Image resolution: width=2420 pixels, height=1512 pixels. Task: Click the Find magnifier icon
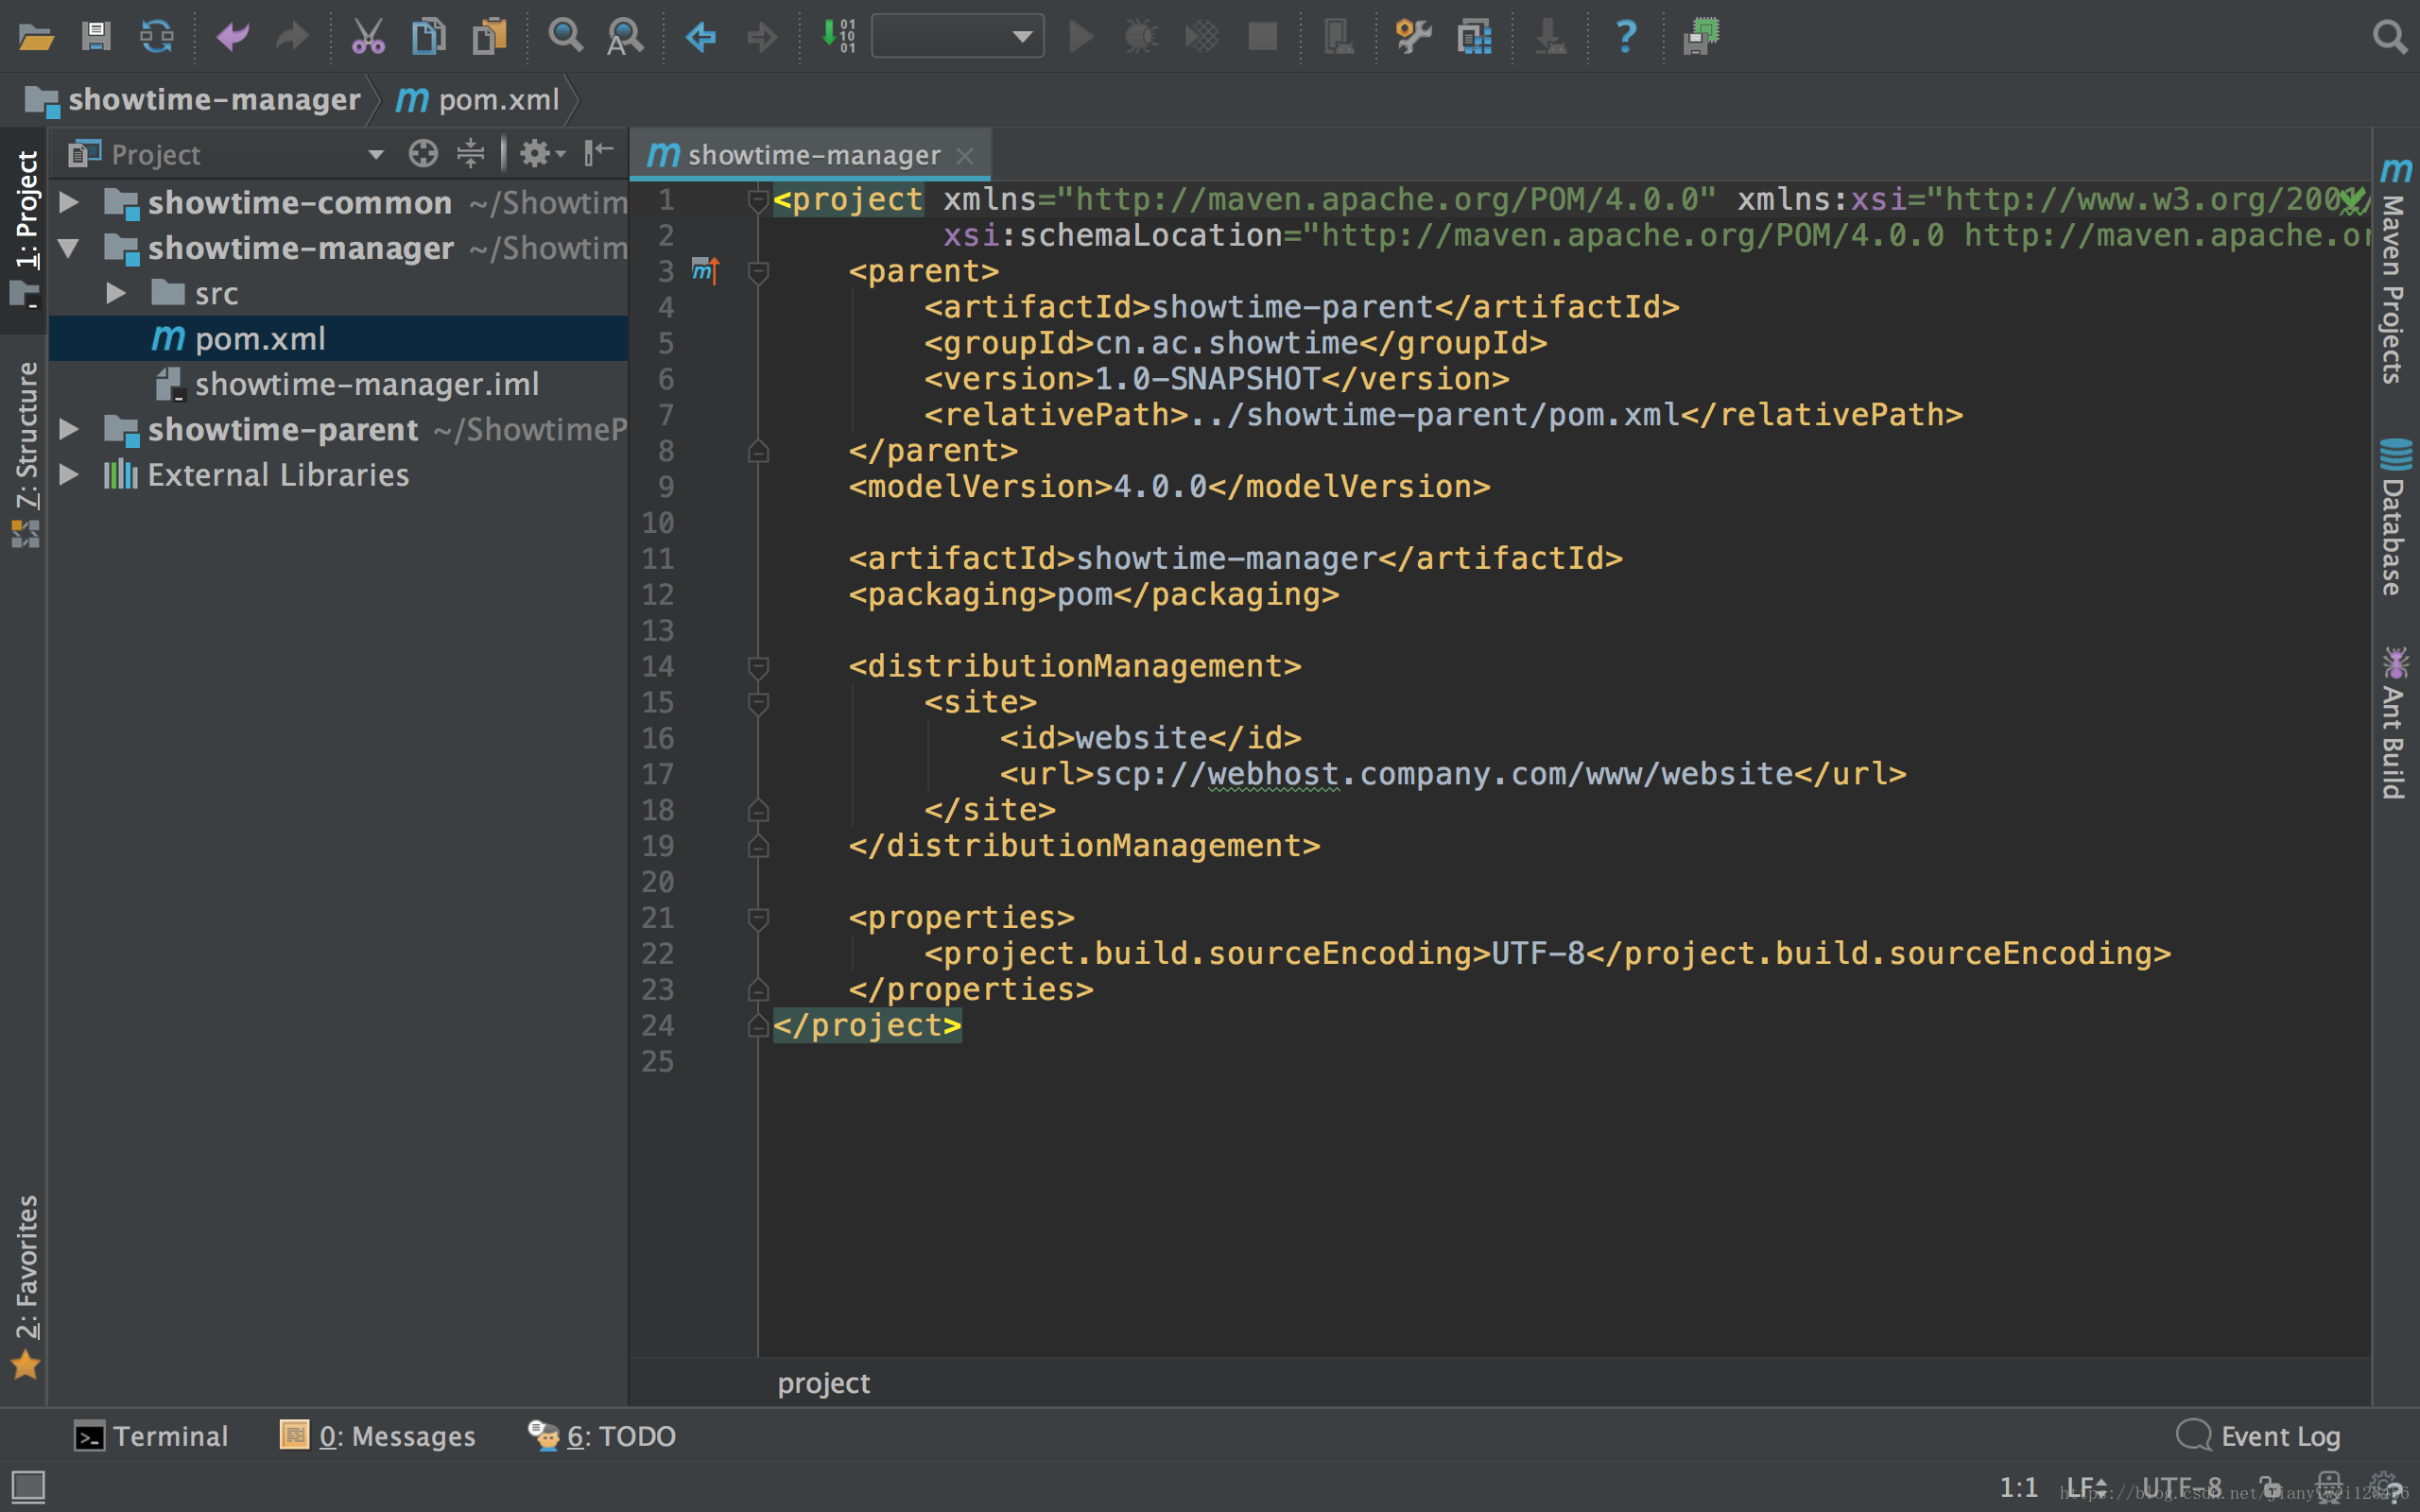565,38
